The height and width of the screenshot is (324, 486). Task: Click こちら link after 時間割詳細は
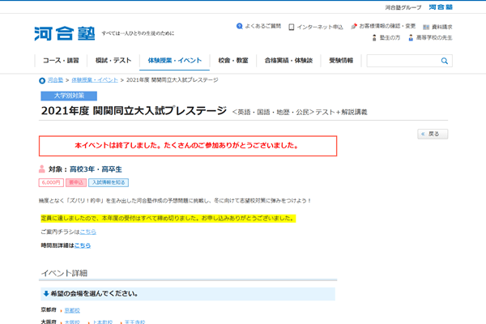83,245
